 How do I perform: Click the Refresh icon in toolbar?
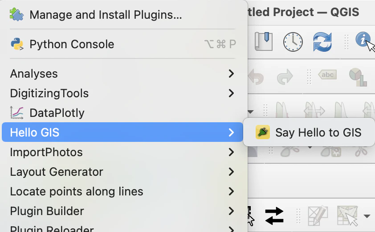pyautogui.click(x=322, y=42)
